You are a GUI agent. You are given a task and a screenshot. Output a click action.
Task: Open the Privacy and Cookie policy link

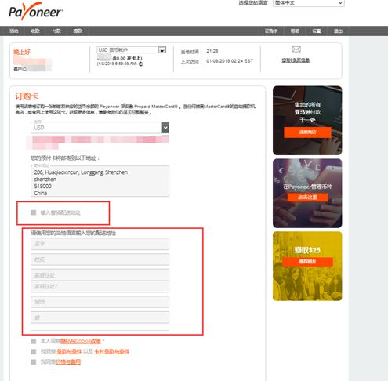coord(81,341)
